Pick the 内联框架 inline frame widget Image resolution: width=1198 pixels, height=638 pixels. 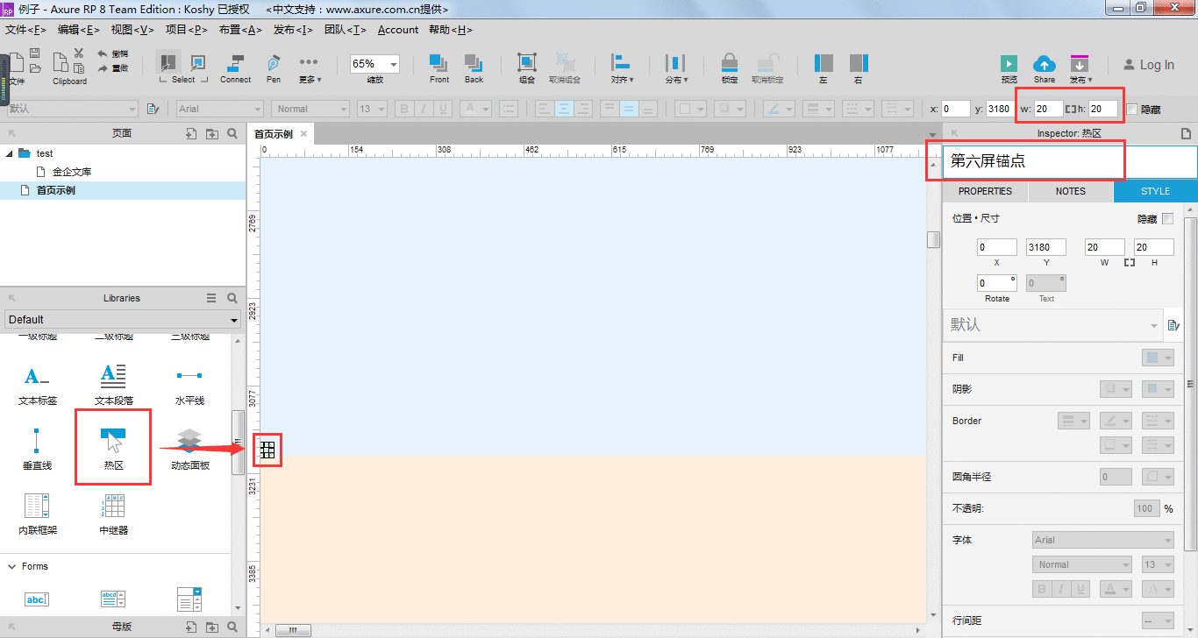tap(37, 514)
